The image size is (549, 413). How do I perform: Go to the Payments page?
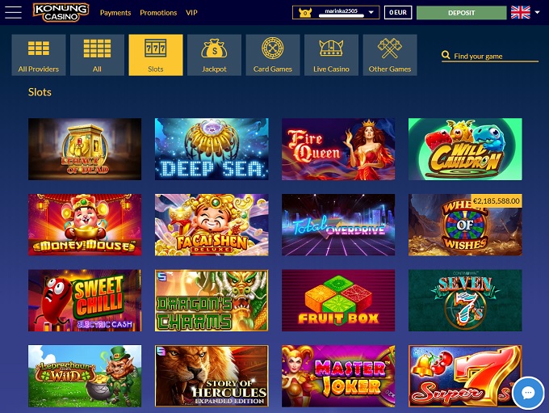(115, 13)
